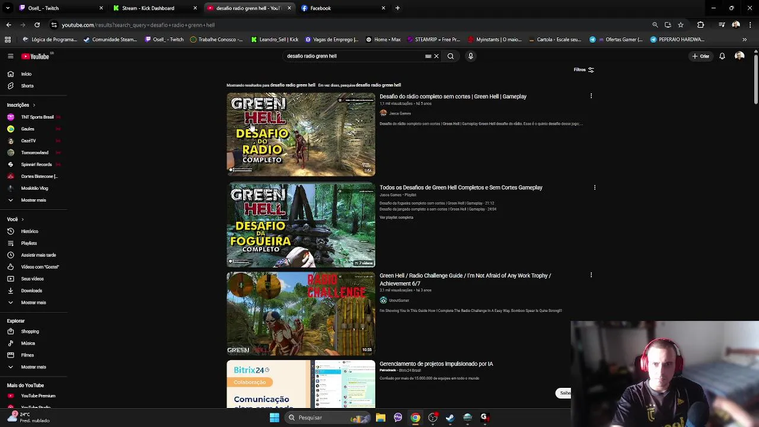Open Steam from the taskbar
The width and height of the screenshot is (759, 427).
(x=450, y=418)
